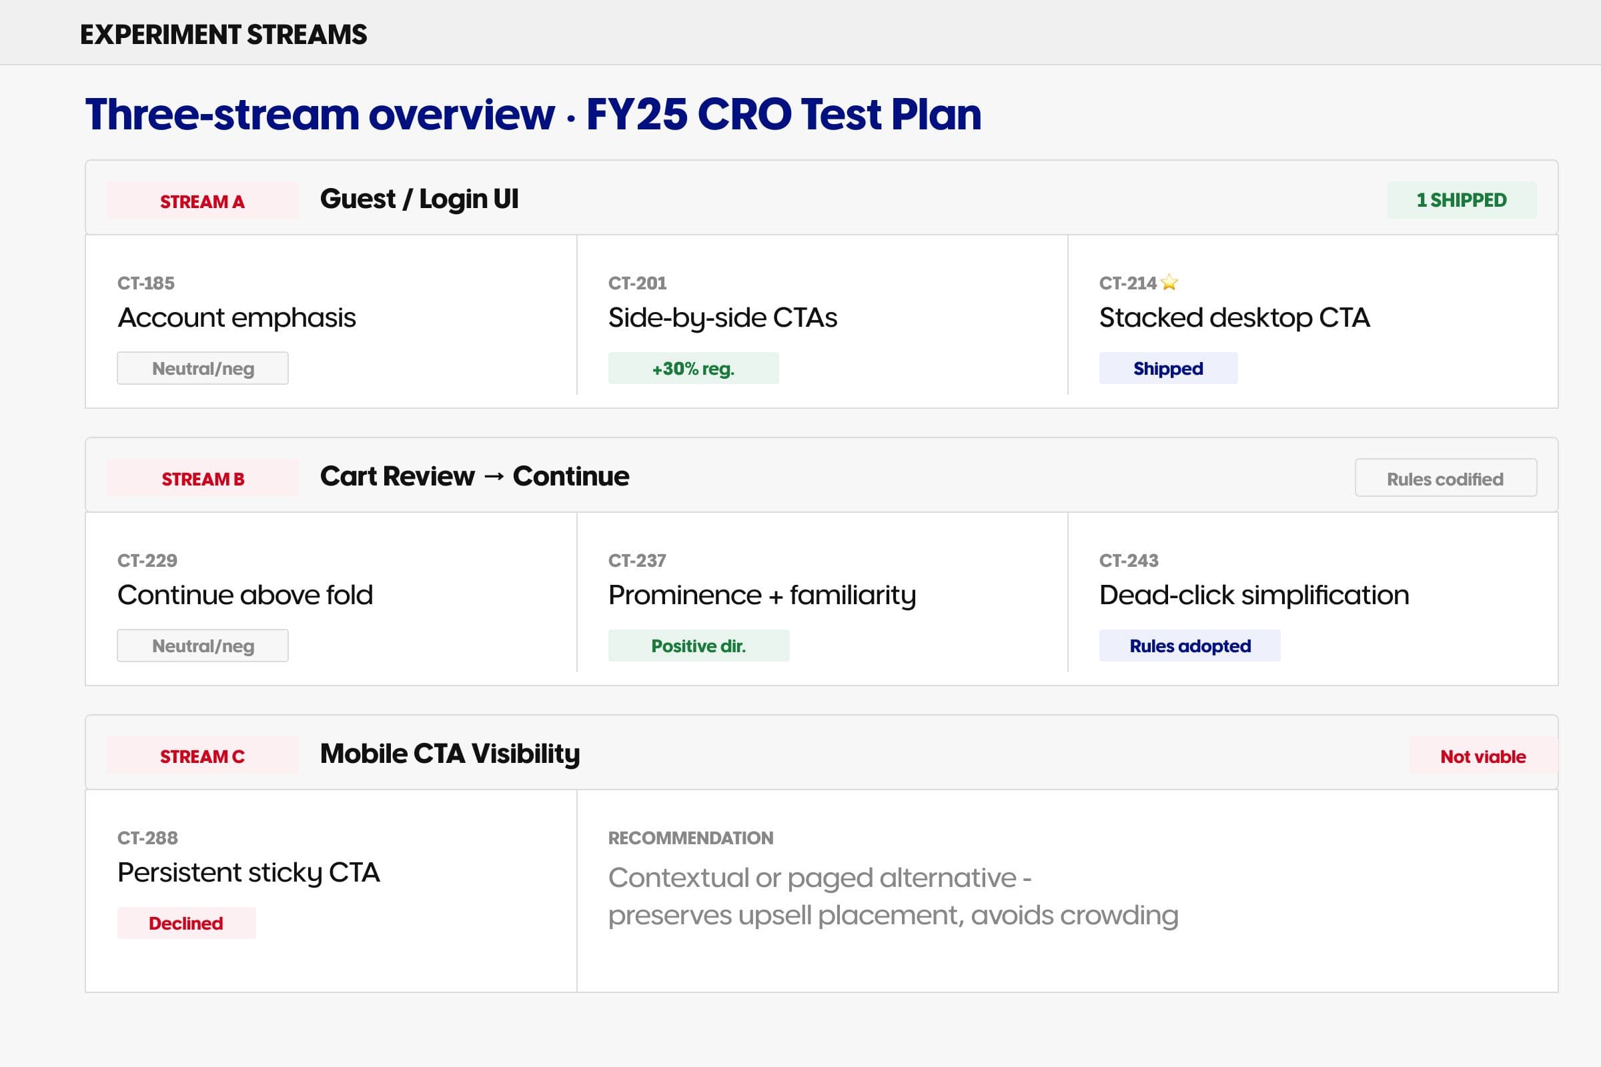Image resolution: width=1601 pixels, height=1067 pixels.
Task: Click the 1 SHIPPED status badge
Action: pos(1461,200)
